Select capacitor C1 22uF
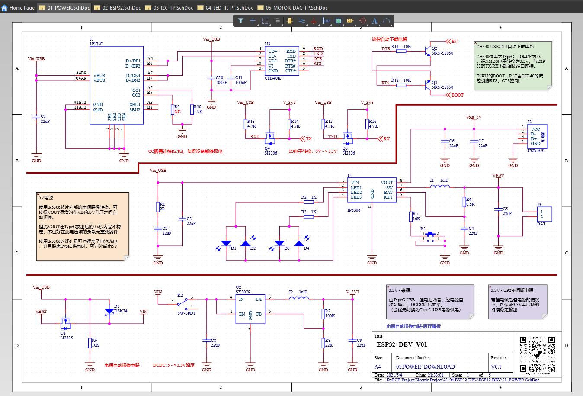 point(37,117)
